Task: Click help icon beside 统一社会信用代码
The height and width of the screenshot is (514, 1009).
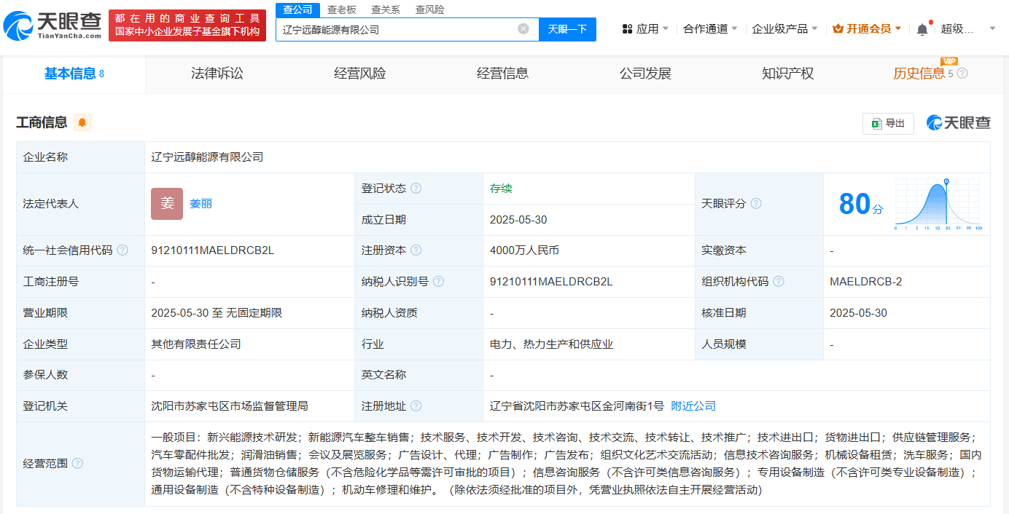Action: 122,250
